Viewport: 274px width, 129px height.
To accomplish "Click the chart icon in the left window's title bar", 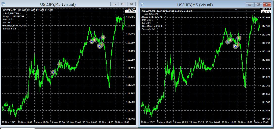I will click(x=4, y=4).
